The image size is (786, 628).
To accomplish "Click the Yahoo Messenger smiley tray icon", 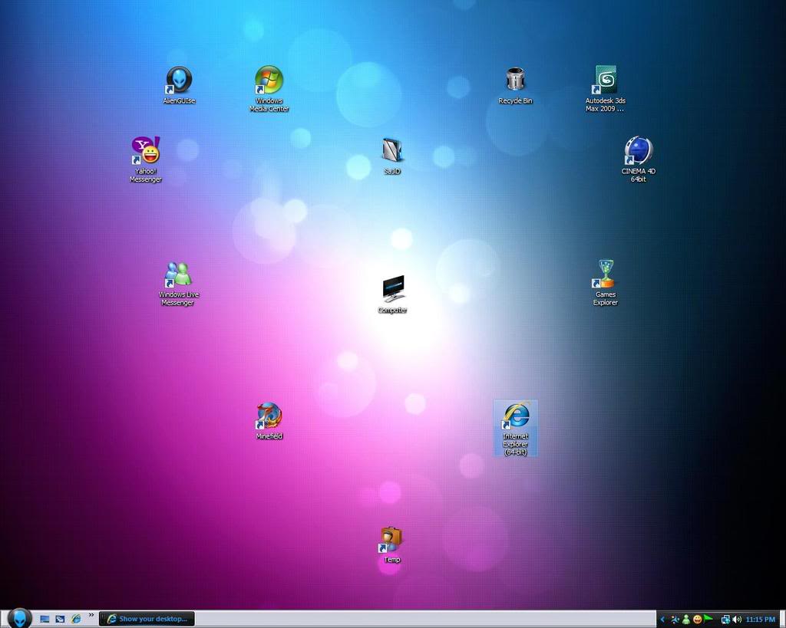I will (x=697, y=620).
